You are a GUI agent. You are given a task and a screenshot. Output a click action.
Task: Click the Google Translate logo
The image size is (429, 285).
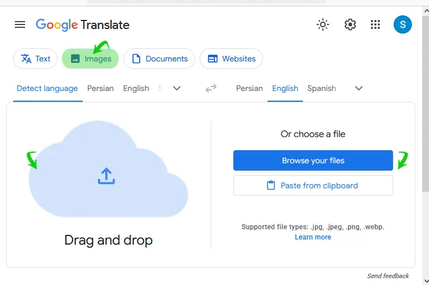[x=82, y=25]
